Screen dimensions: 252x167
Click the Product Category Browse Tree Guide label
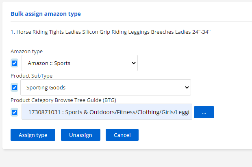63,100
